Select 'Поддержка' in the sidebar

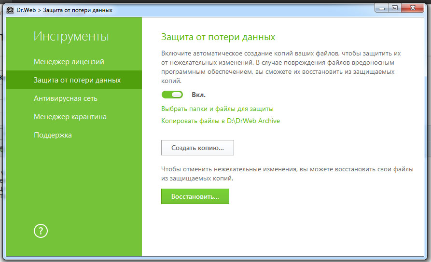click(x=53, y=135)
